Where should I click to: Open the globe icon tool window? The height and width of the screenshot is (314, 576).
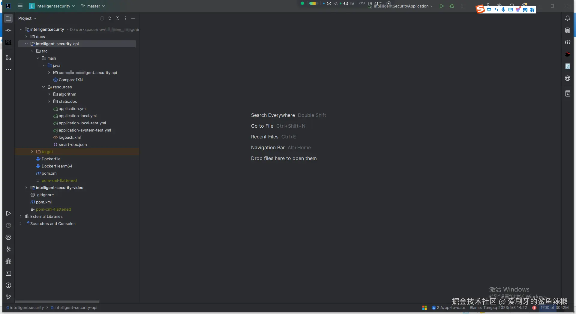coord(568,78)
